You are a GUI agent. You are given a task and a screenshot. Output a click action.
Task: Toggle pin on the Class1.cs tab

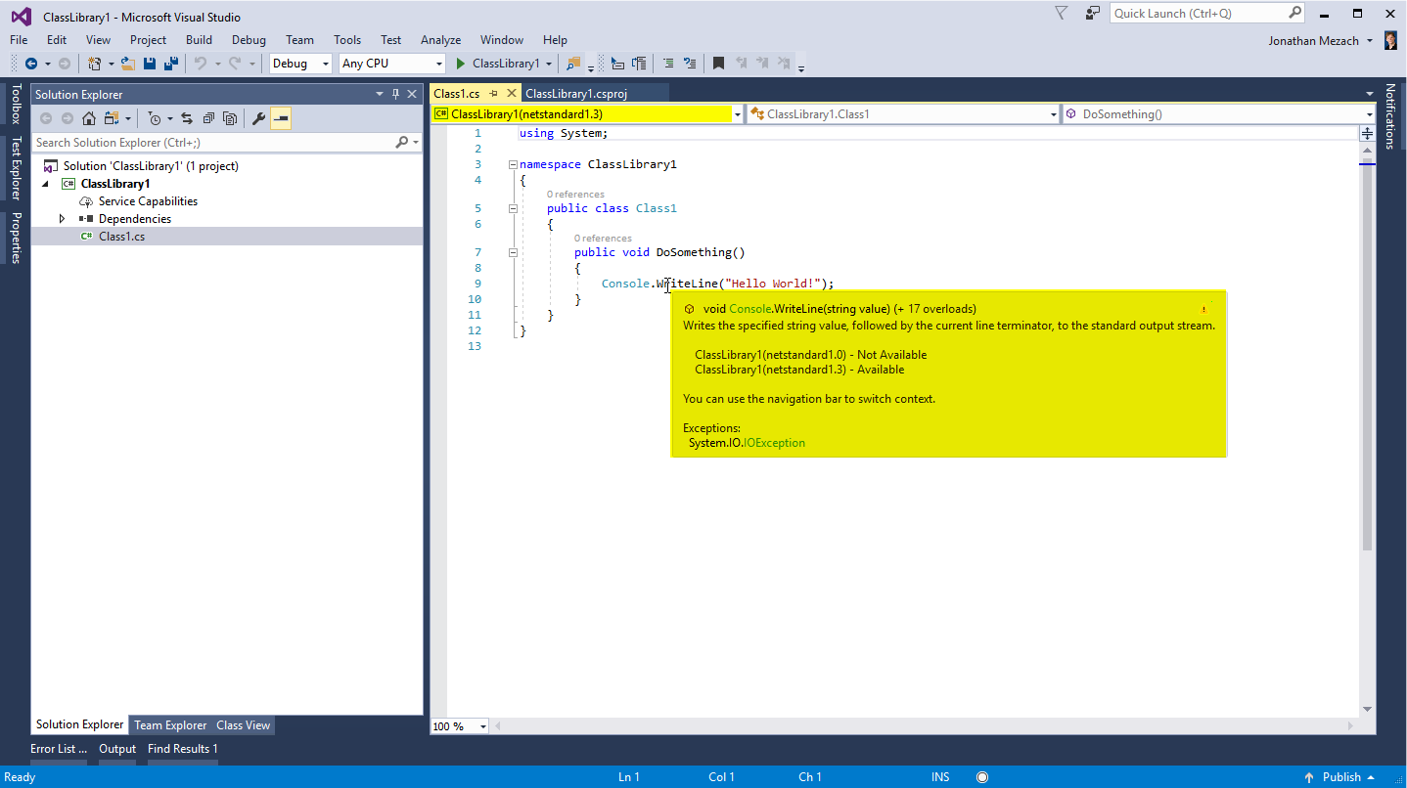pos(494,94)
